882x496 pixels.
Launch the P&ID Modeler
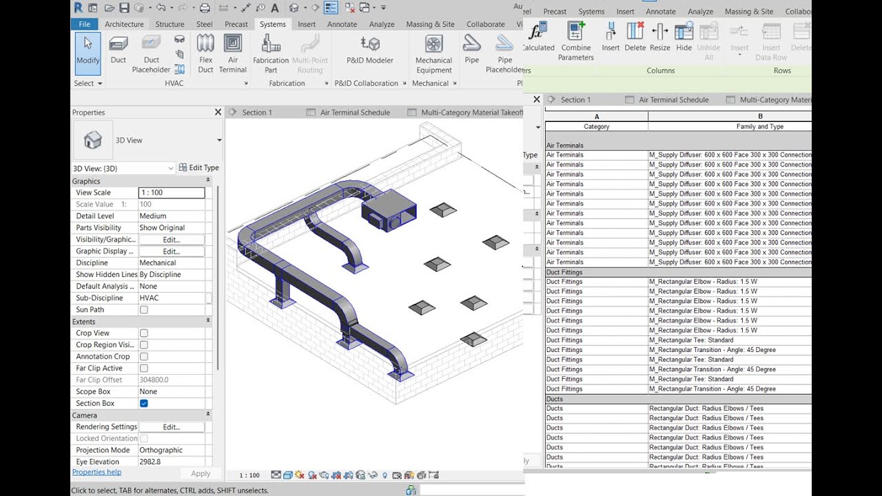[370, 51]
